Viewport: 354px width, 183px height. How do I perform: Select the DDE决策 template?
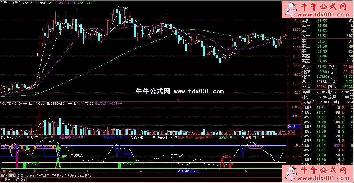click(57, 175)
